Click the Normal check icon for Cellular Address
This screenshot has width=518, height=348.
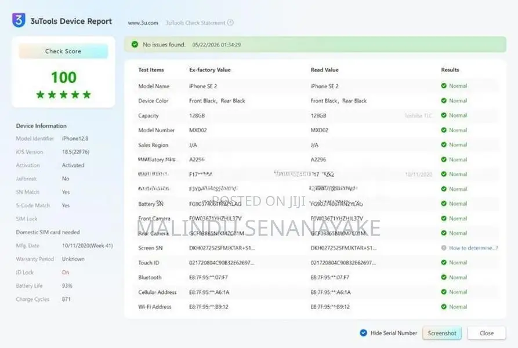(x=444, y=292)
